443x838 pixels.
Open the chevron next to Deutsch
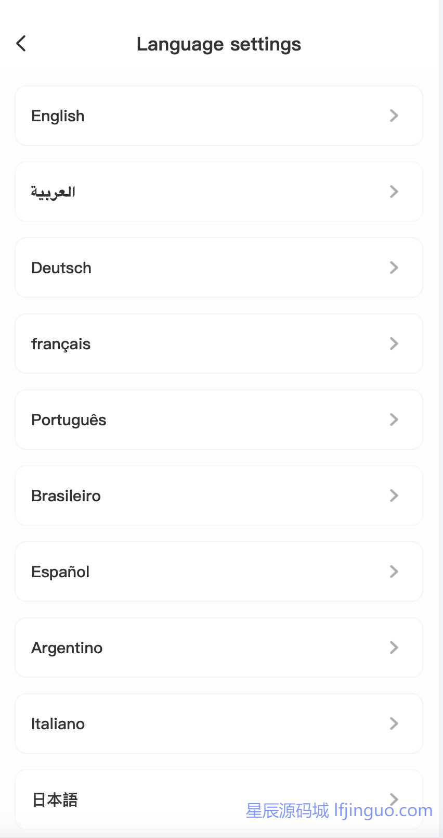[394, 268]
